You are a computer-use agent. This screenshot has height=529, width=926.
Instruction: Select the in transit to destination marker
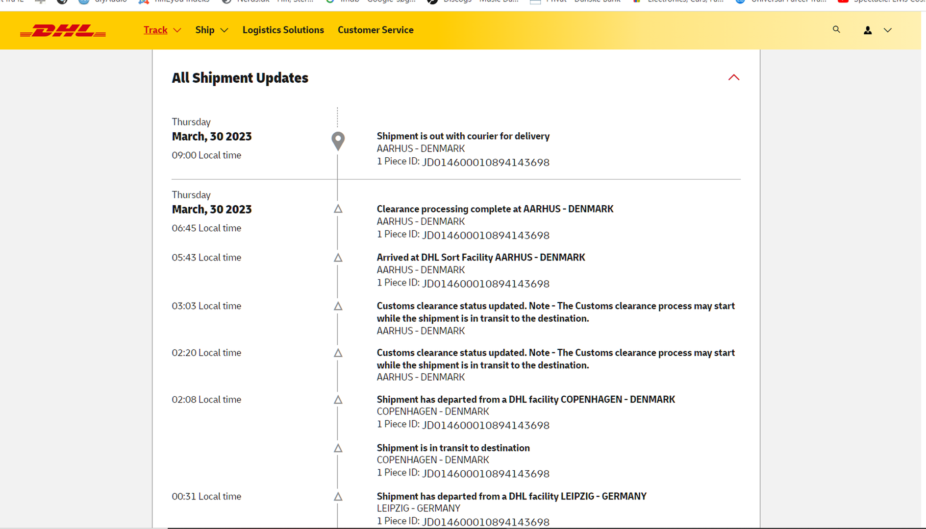pyautogui.click(x=338, y=448)
